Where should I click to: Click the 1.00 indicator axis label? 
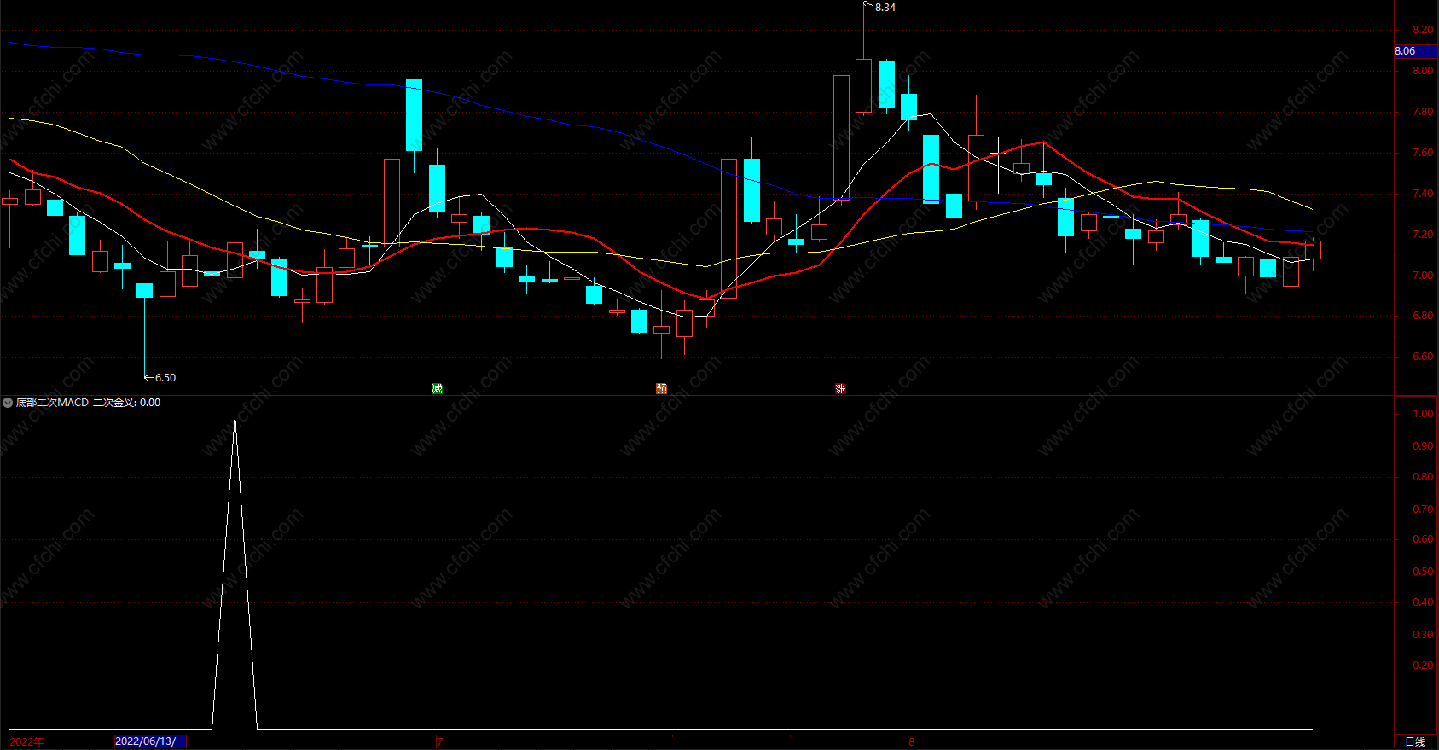pos(1423,414)
